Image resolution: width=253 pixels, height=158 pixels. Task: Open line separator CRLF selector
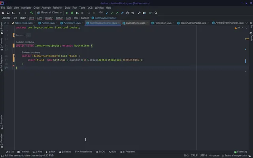pyautogui.click(x=194, y=155)
